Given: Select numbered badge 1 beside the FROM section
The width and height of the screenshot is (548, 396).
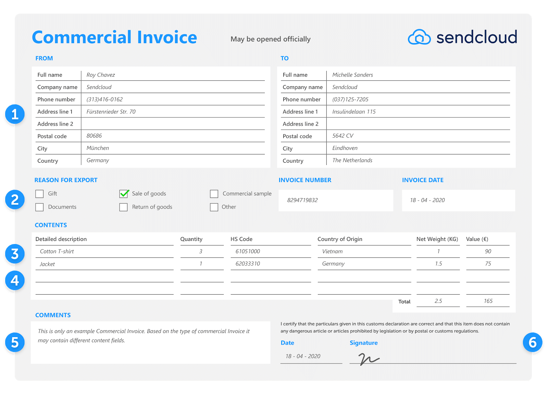Looking at the screenshot, I should pos(15,114).
